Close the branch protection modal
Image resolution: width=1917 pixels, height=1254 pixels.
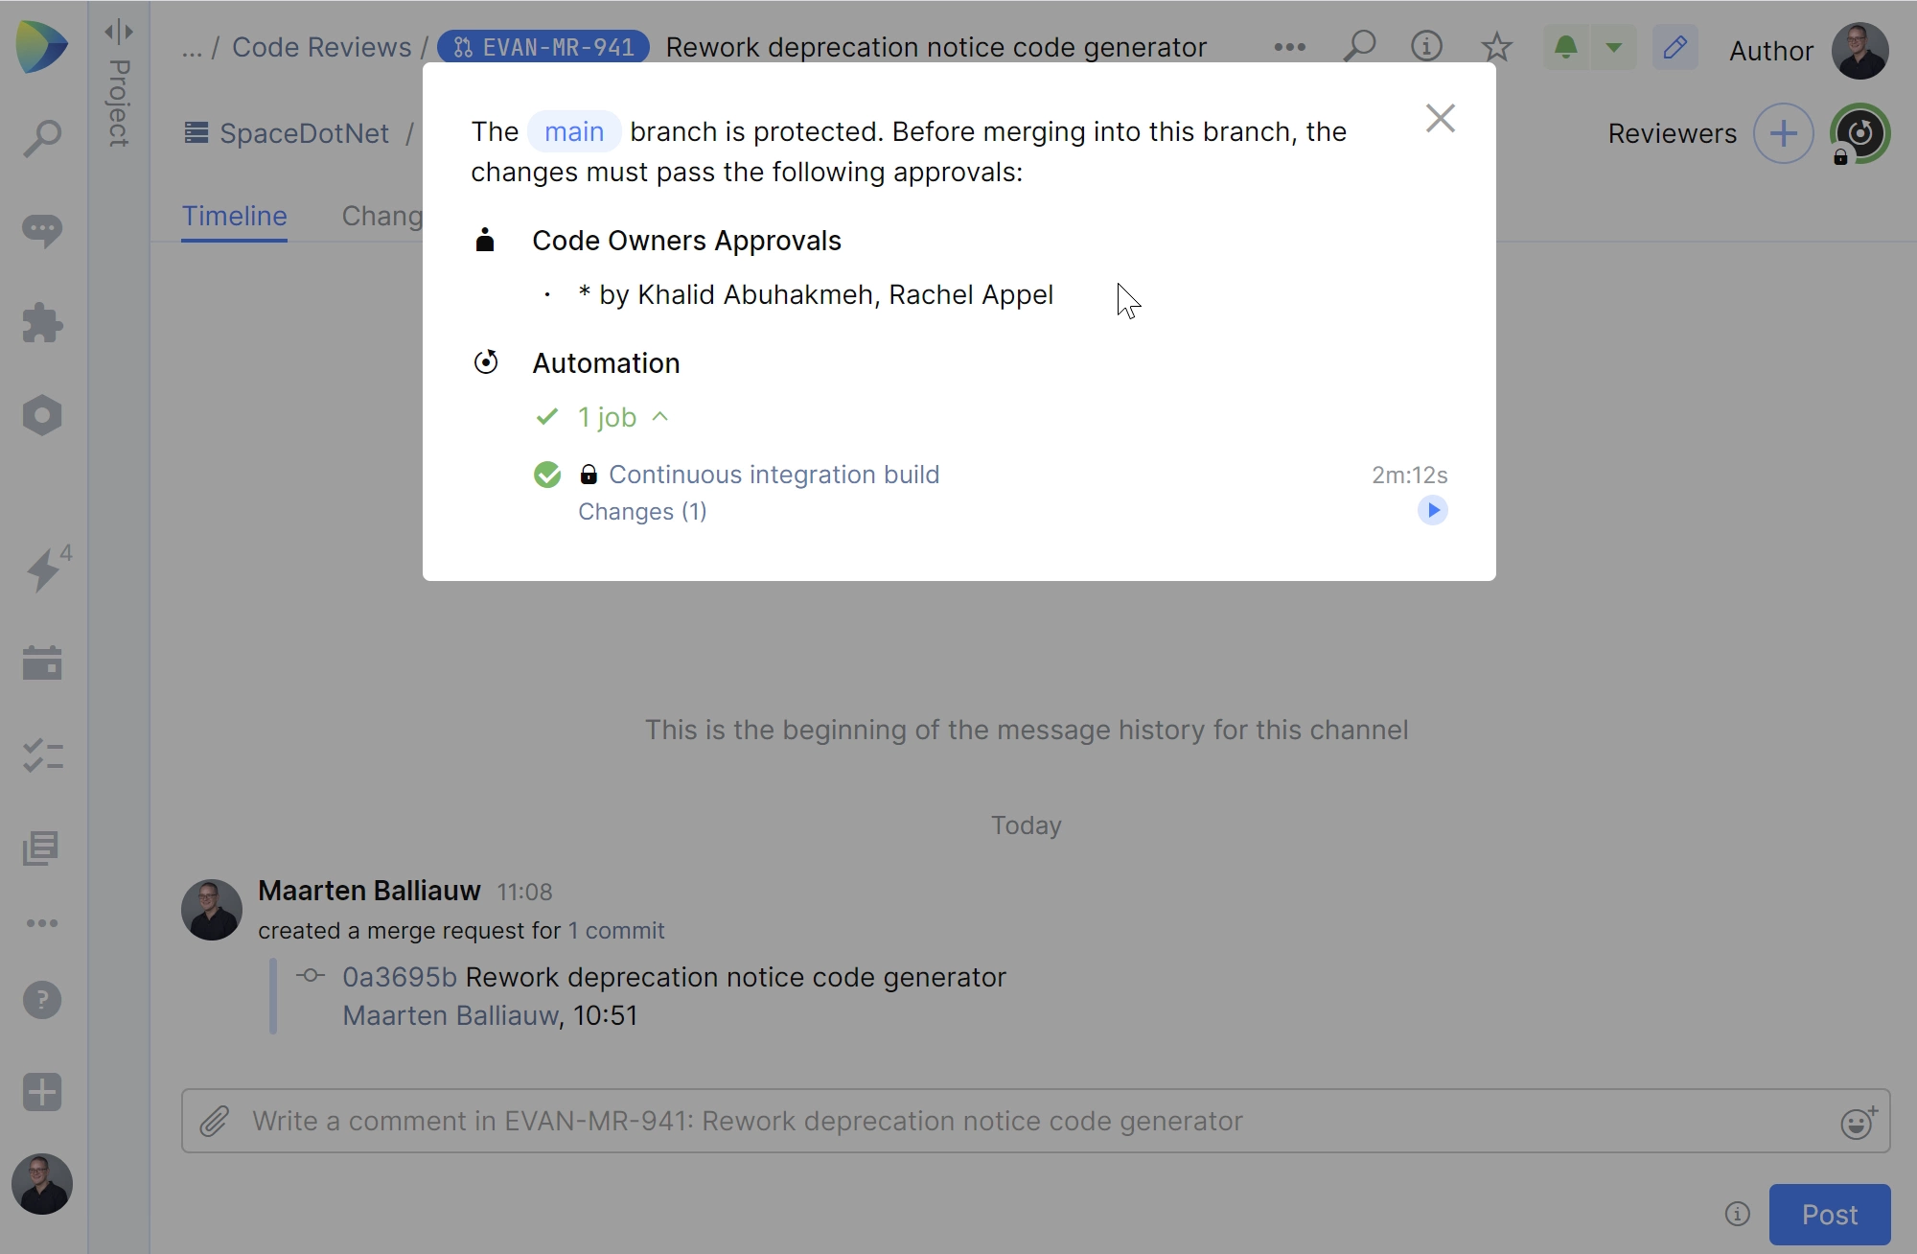point(1440,118)
